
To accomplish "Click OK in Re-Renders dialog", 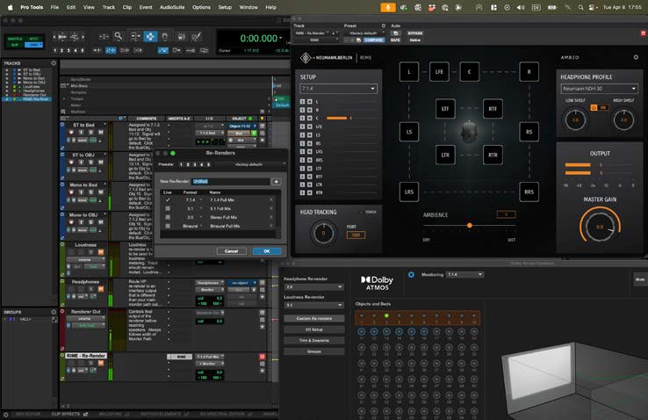I will tap(266, 250).
